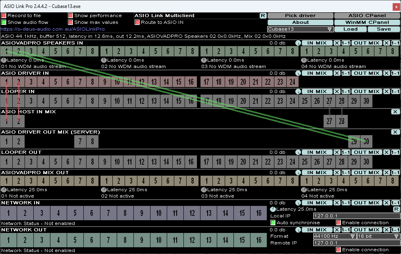Adjust latency knob for Speakers 03 stream
This screenshot has width=401, height=254.
tap(204, 60)
